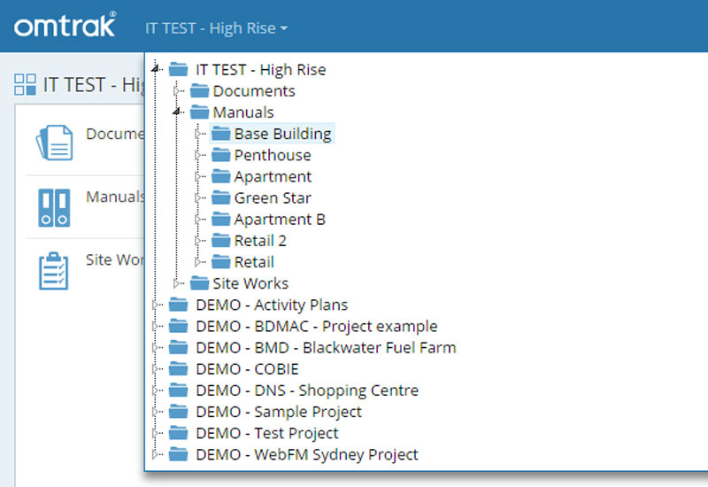Viewport: 708px width, 487px height.
Task: Click the folder icon of IT TEST - High Rise
Action: [x=179, y=69]
